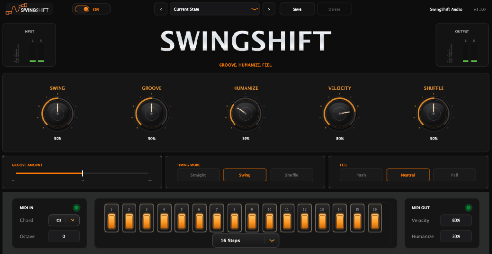
Task: Adjust the Swing knob
Action: [58, 113]
